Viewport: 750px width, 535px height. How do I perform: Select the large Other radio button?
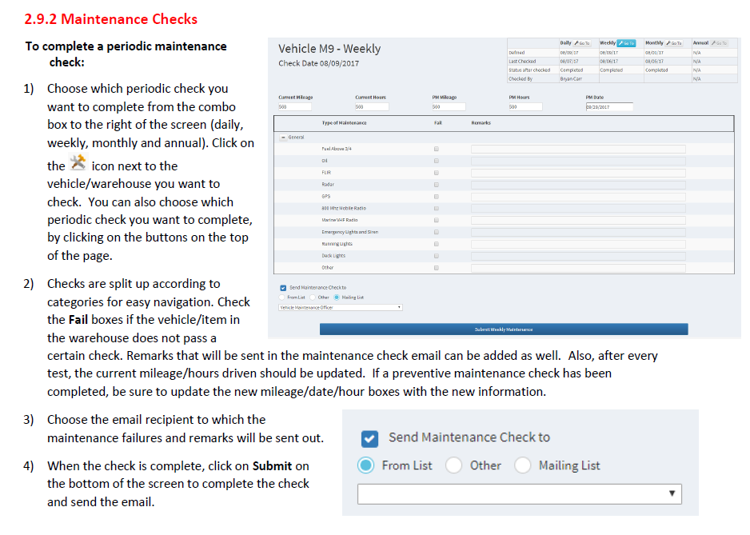click(x=453, y=465)
